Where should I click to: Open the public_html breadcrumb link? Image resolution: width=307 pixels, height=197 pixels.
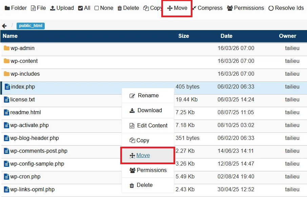pos(30,25)
